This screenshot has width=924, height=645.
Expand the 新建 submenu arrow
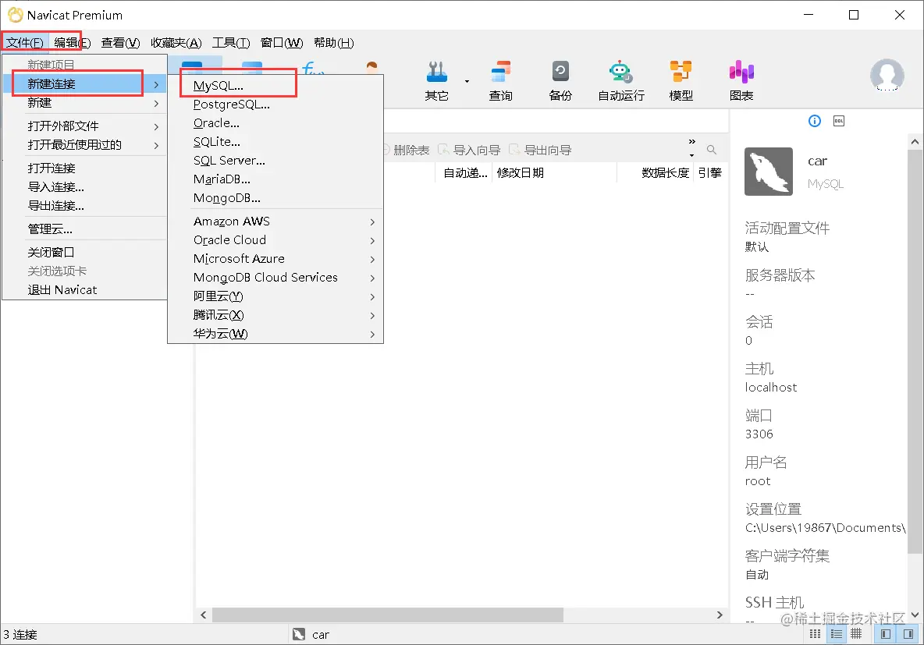pos(156,103)
